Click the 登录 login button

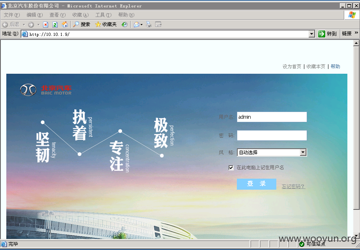tap(257, 184)
